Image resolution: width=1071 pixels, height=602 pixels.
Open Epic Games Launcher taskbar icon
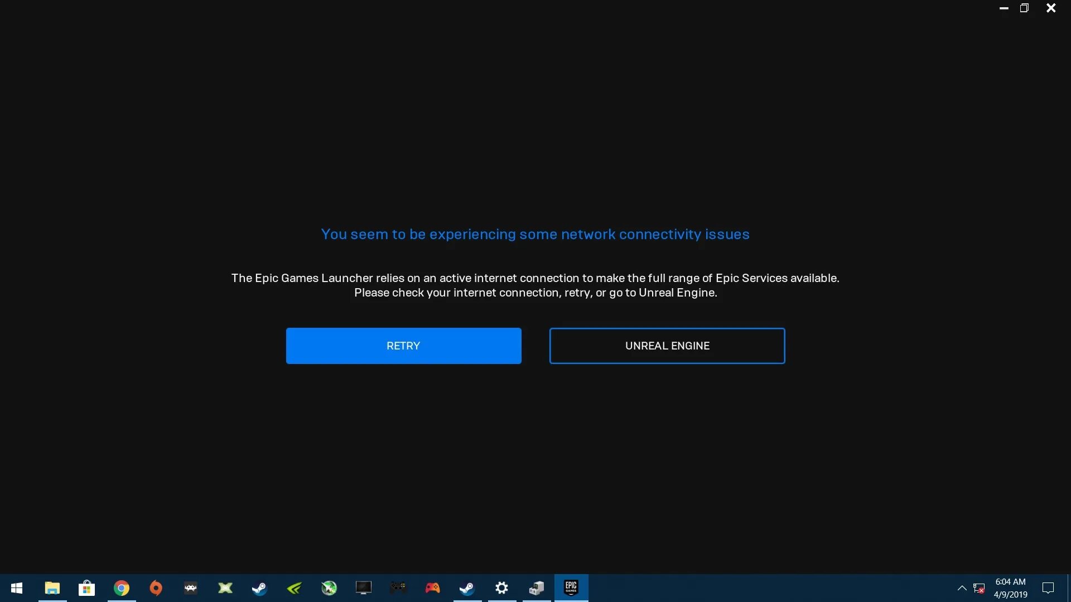(571, 588)
